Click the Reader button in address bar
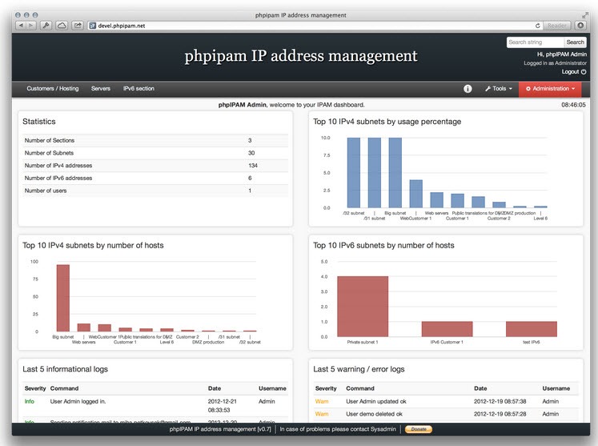 [557, 26]
